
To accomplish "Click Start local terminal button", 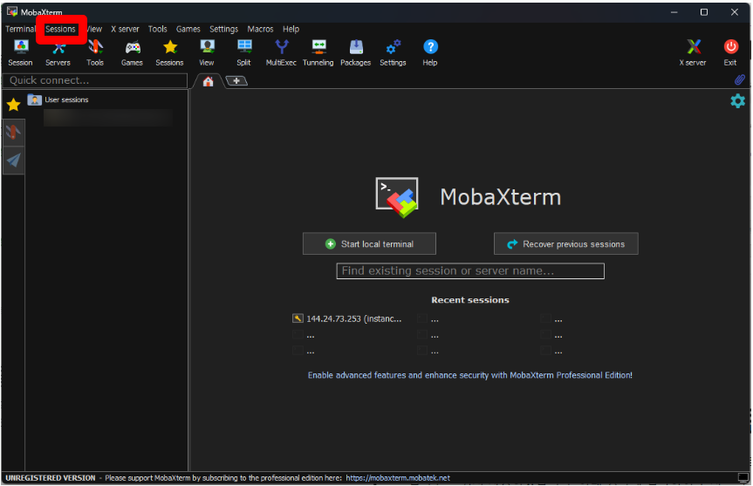I will click(x=369, y=244).
